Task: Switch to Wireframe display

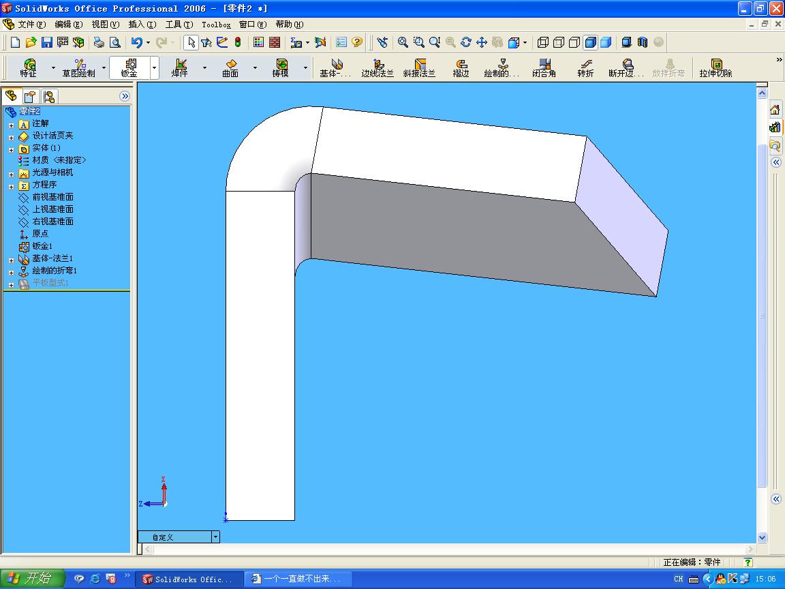Action: click(x=542, y=42)
